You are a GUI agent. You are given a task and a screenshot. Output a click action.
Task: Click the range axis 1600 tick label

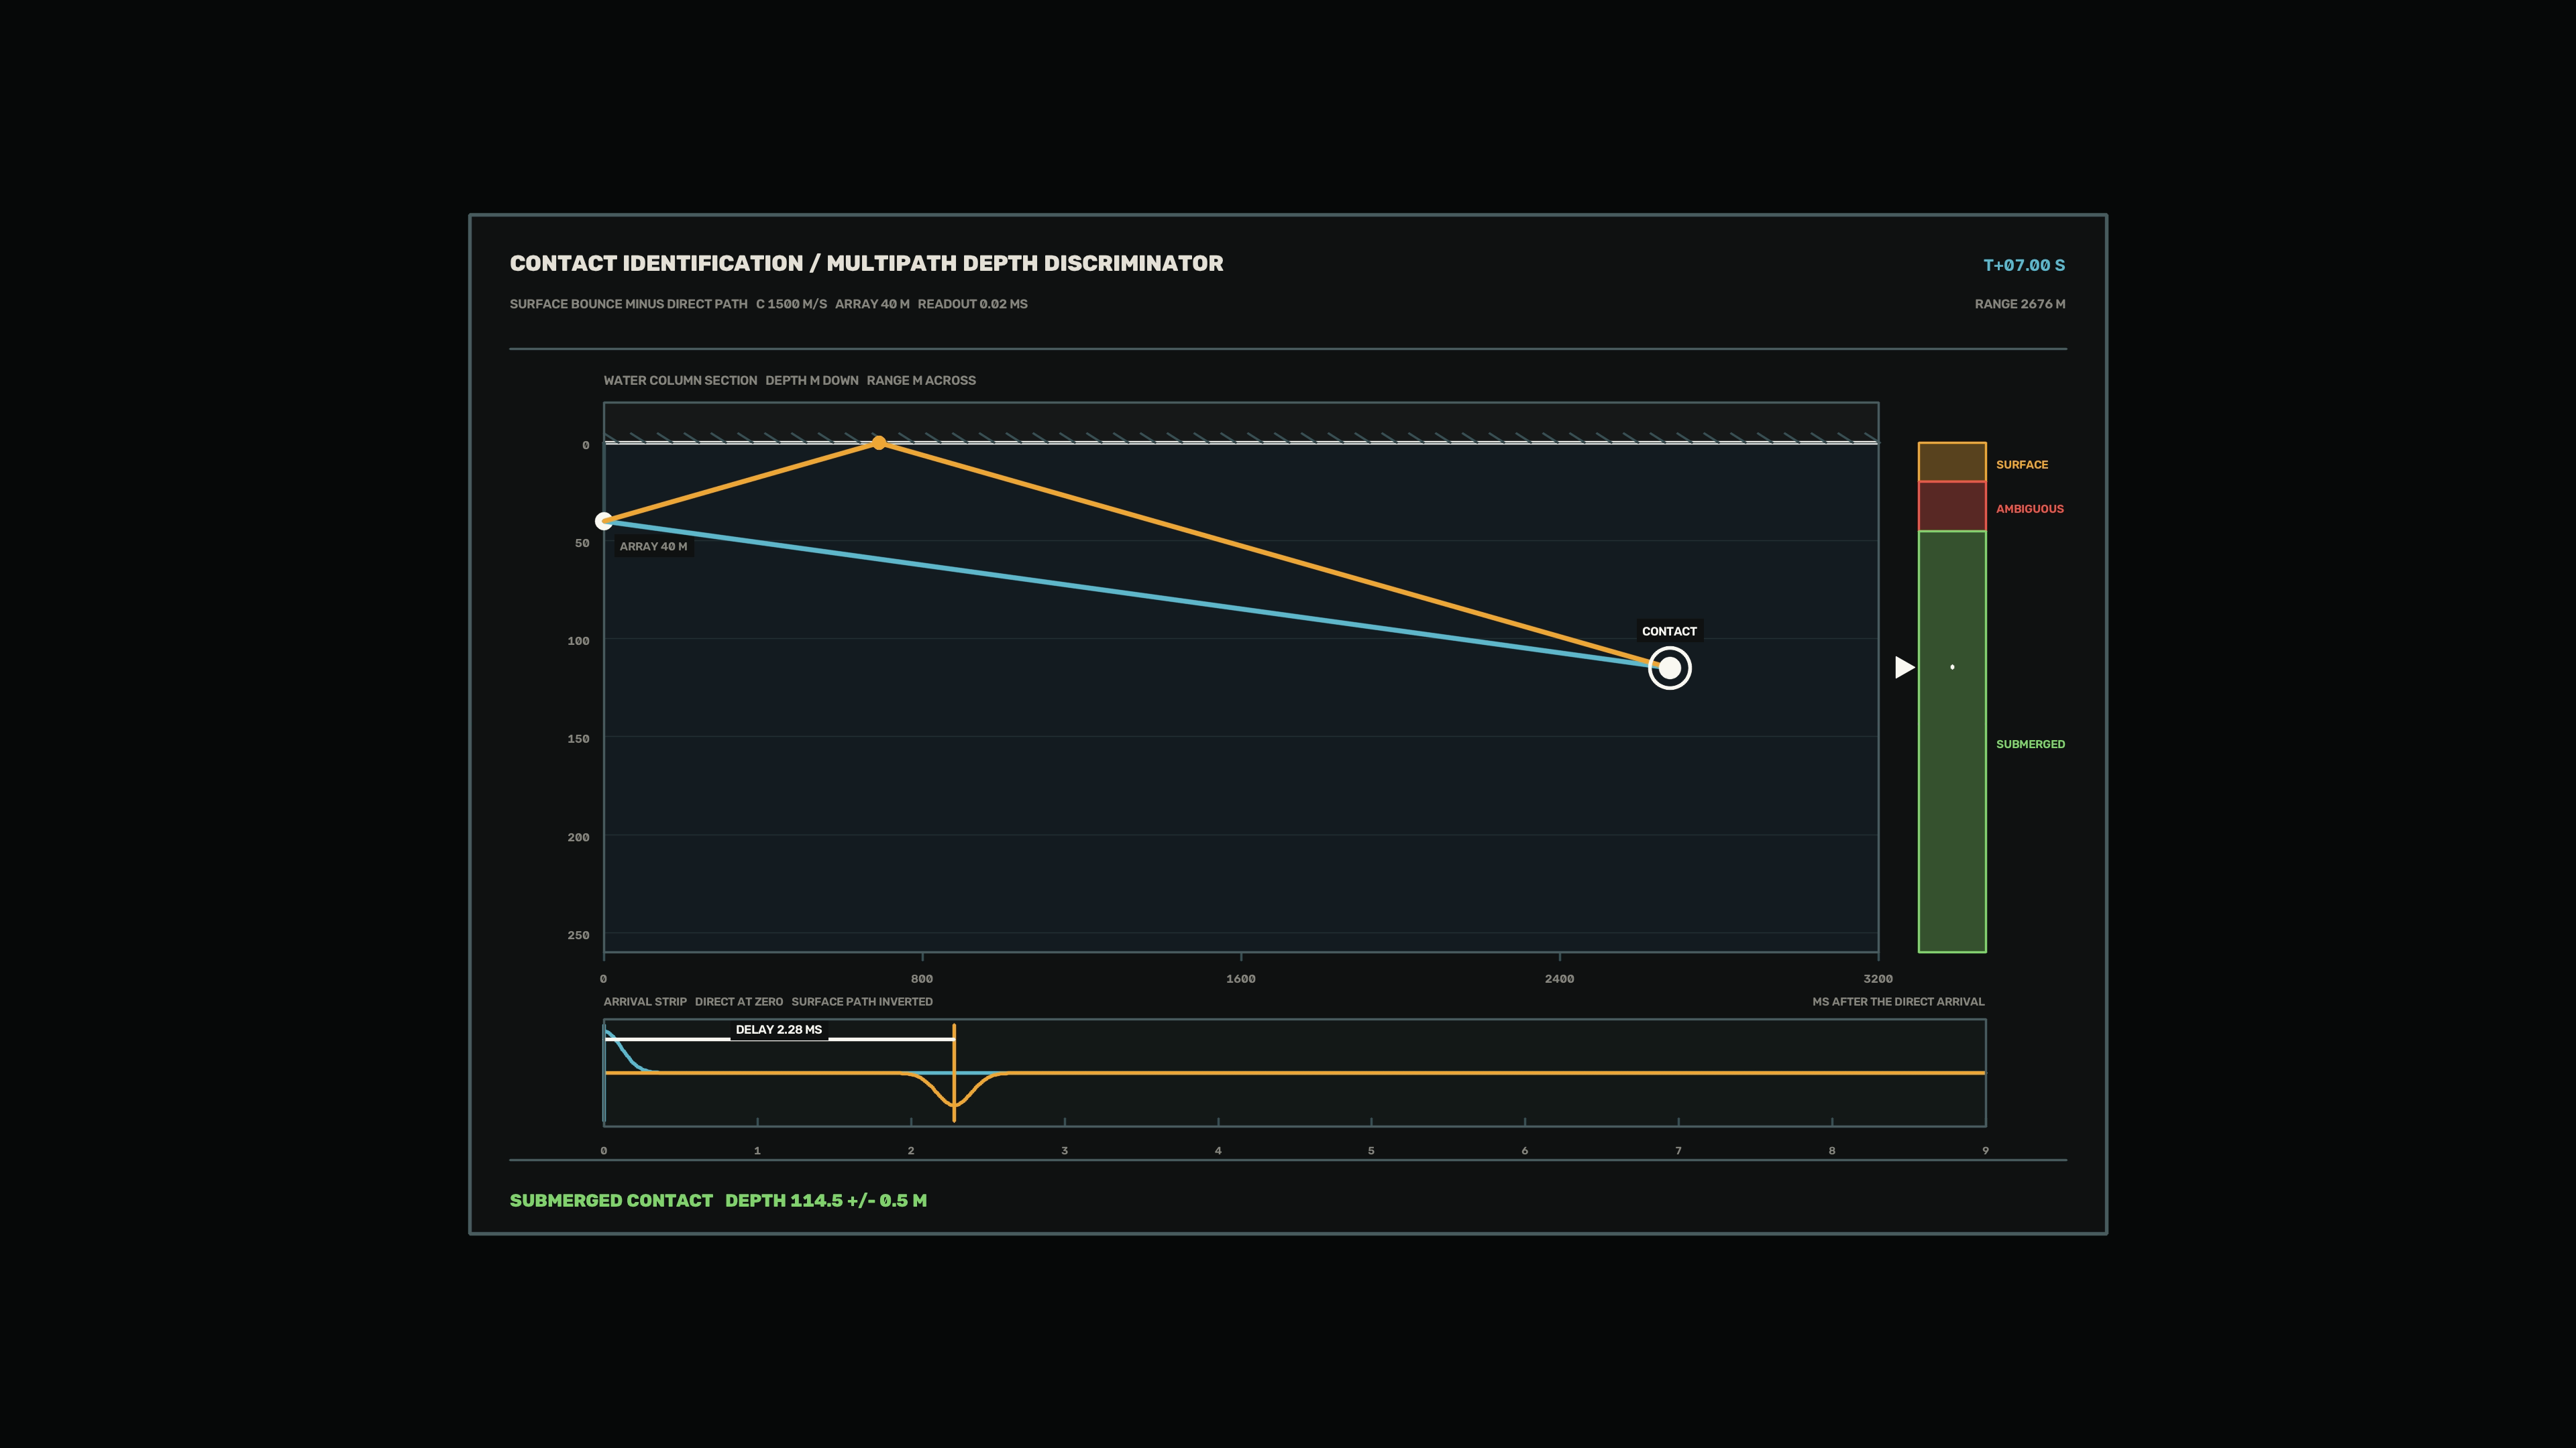(x=1241, y=979)
